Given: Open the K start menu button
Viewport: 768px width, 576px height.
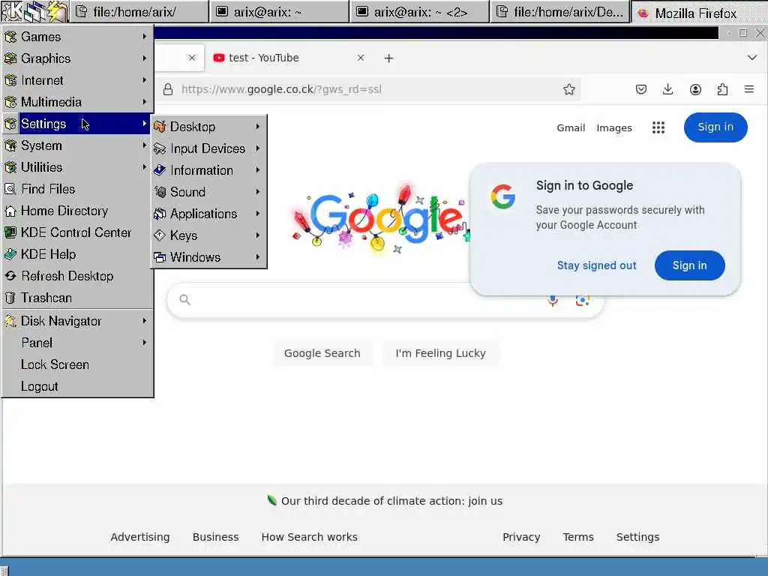Looking at the screenshot, I should (x=12, y=12).
